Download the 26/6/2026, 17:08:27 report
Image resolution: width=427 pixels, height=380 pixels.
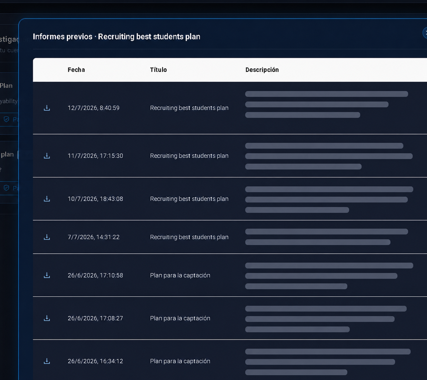47,318
